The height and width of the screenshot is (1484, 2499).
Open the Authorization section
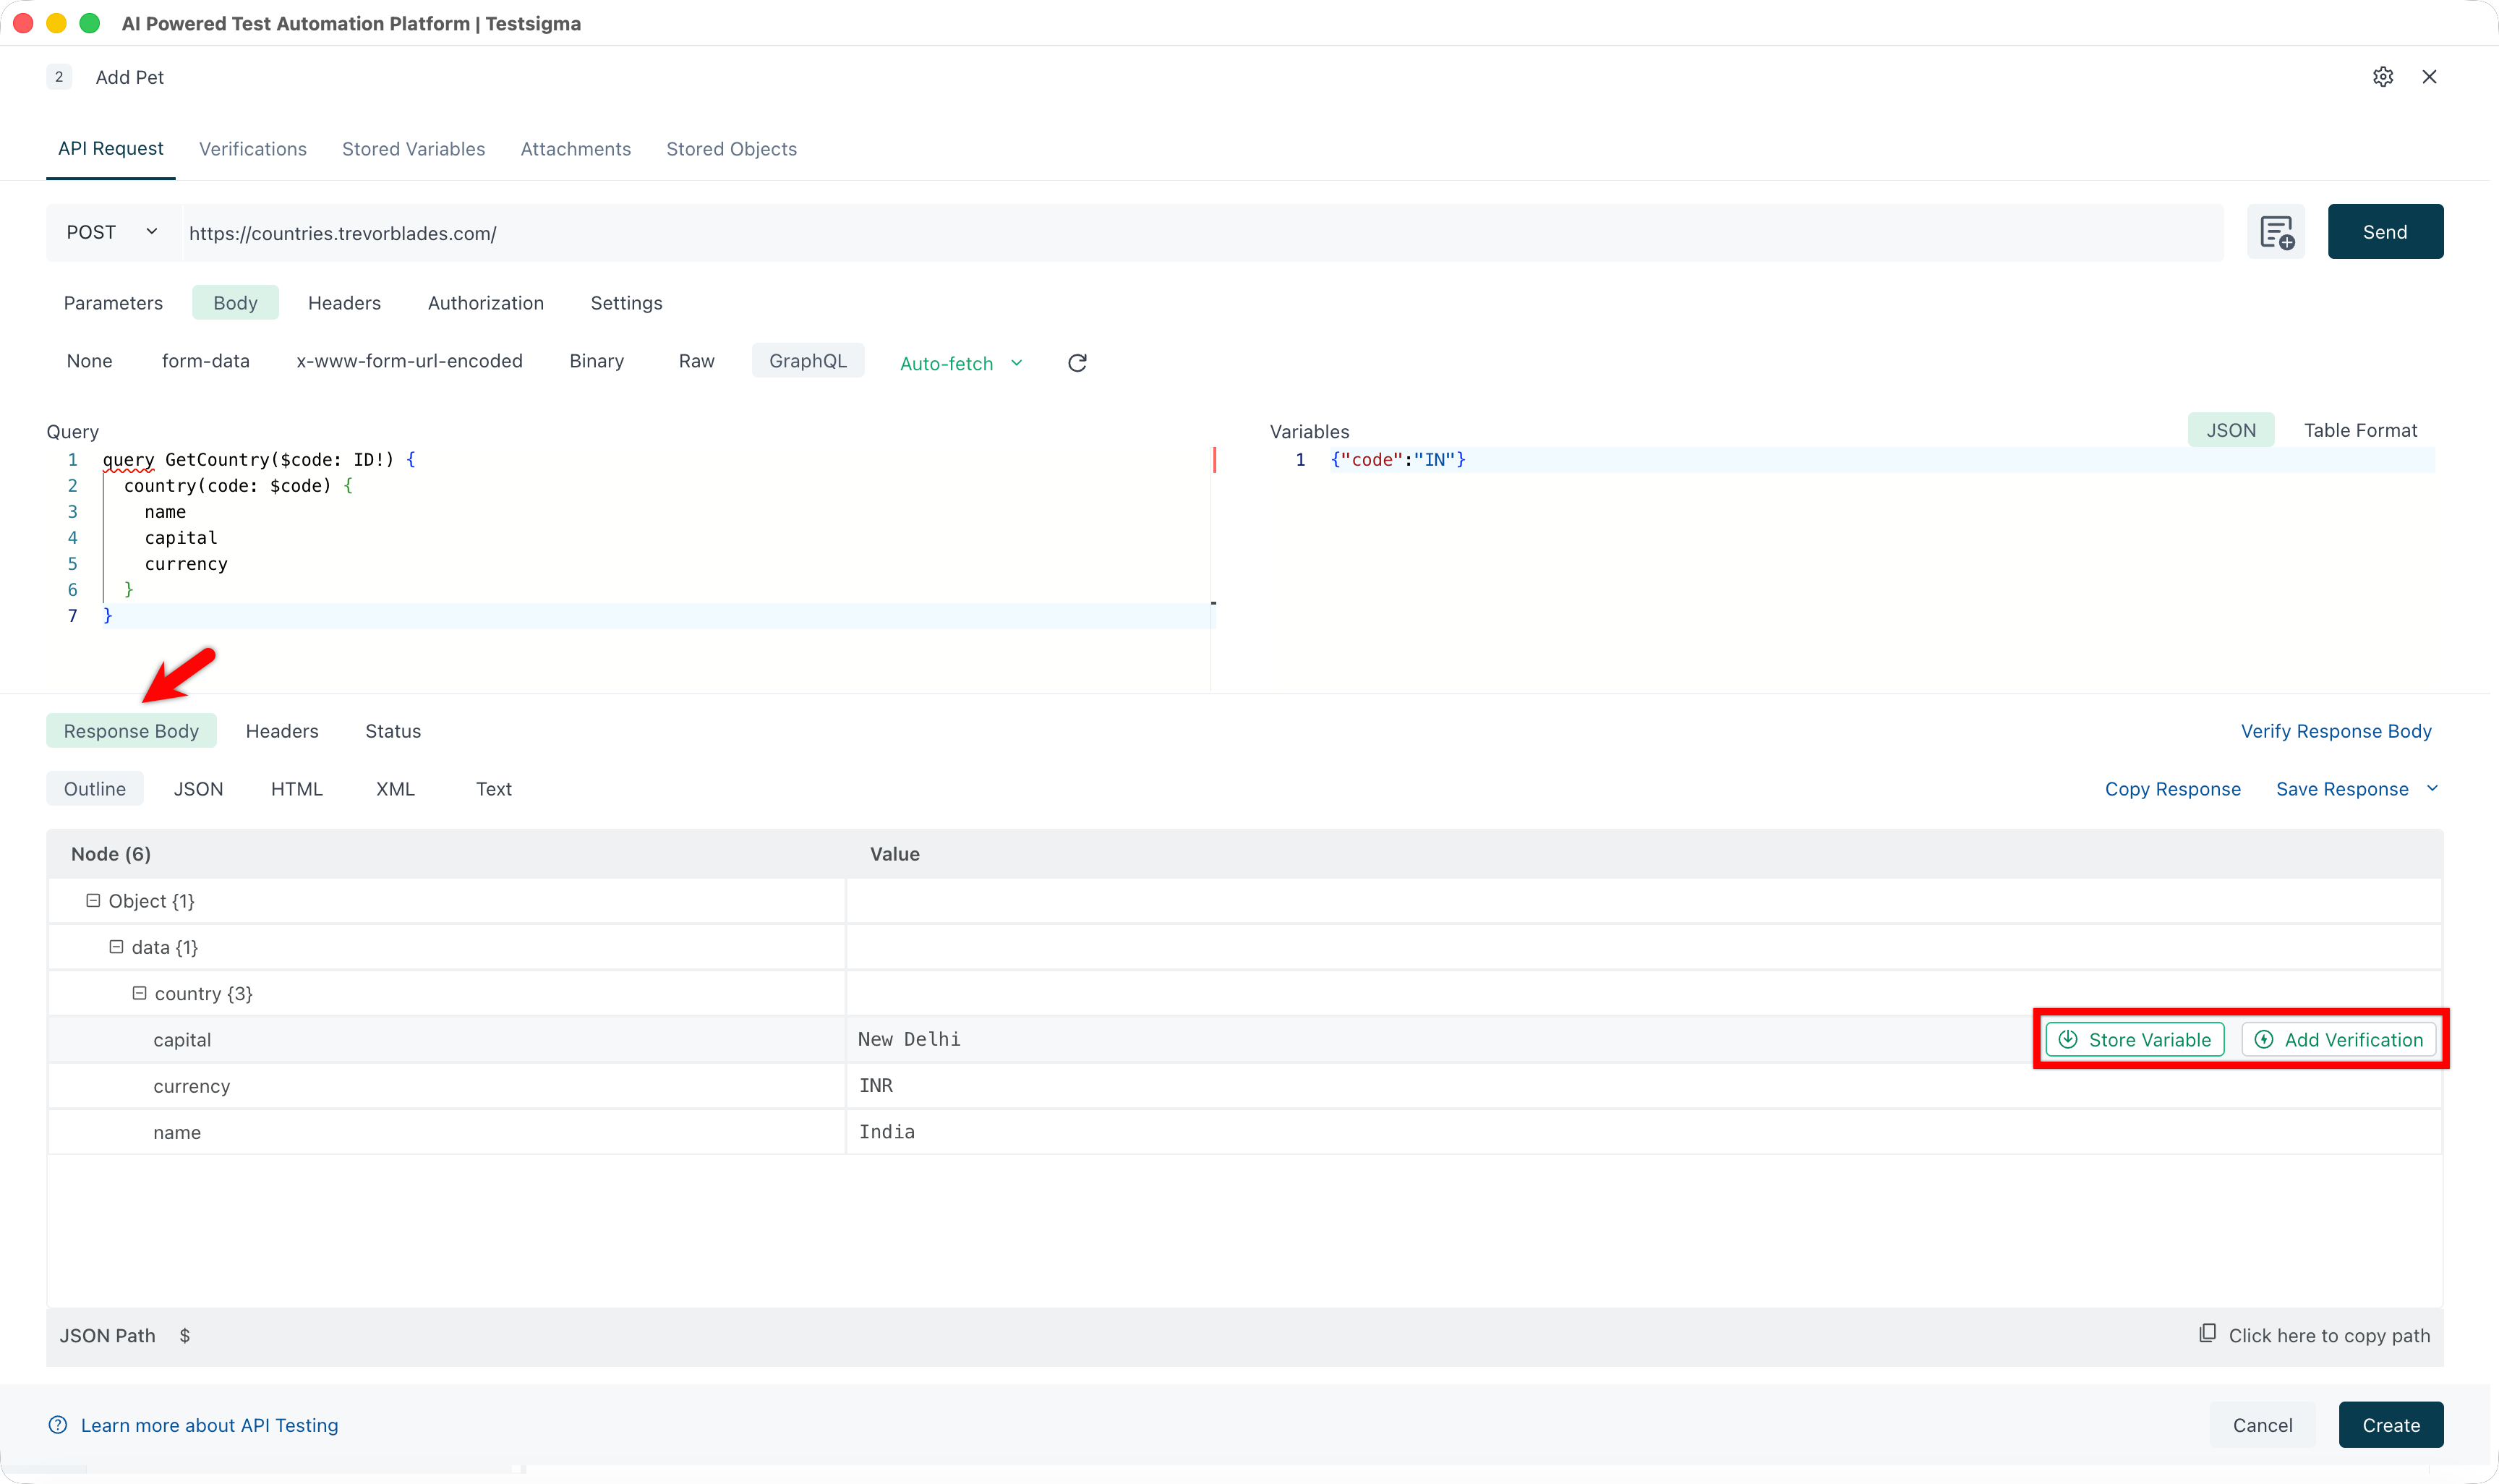point(486,302)
